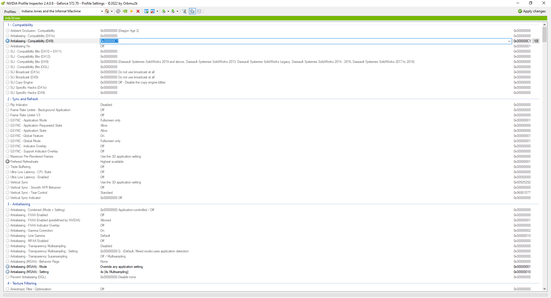Click the indy3d.exe application bar
The height and width of the screenshot is (298, 551).
click(x=275, y=18)
